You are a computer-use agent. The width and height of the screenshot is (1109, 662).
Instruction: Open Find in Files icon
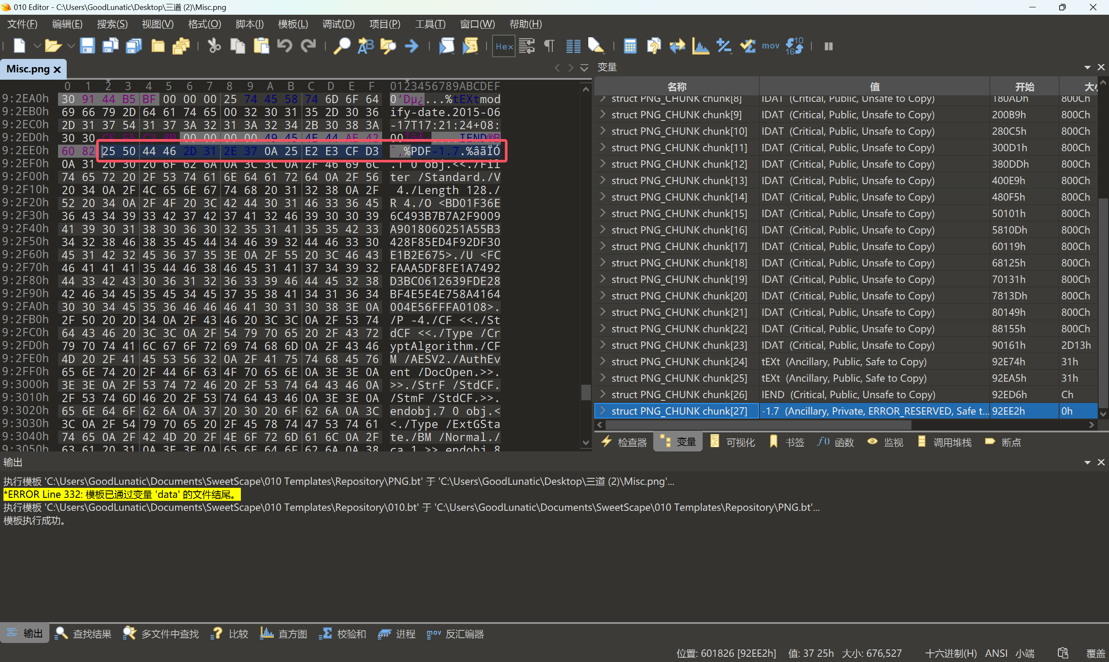tap(388, 46)
